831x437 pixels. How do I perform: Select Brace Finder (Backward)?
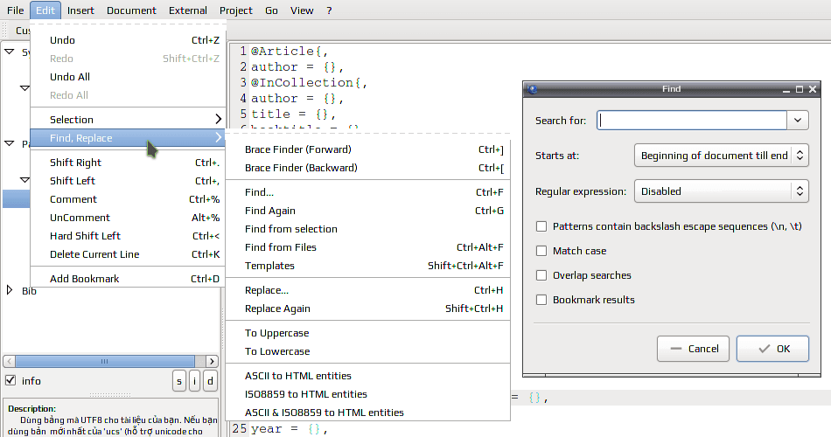(x=367, y=168)
